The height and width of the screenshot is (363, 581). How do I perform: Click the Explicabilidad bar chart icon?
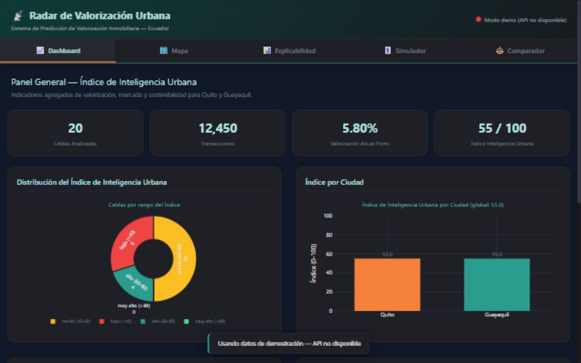click(267, 50)
